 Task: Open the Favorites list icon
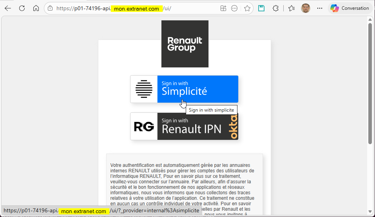point(292,8)
